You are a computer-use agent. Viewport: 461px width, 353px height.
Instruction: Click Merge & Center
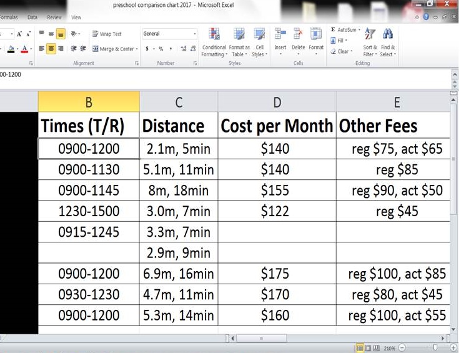tap(113, 49)
